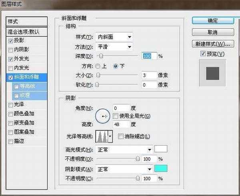Click the angle dial circle

[x=103, y=116]
